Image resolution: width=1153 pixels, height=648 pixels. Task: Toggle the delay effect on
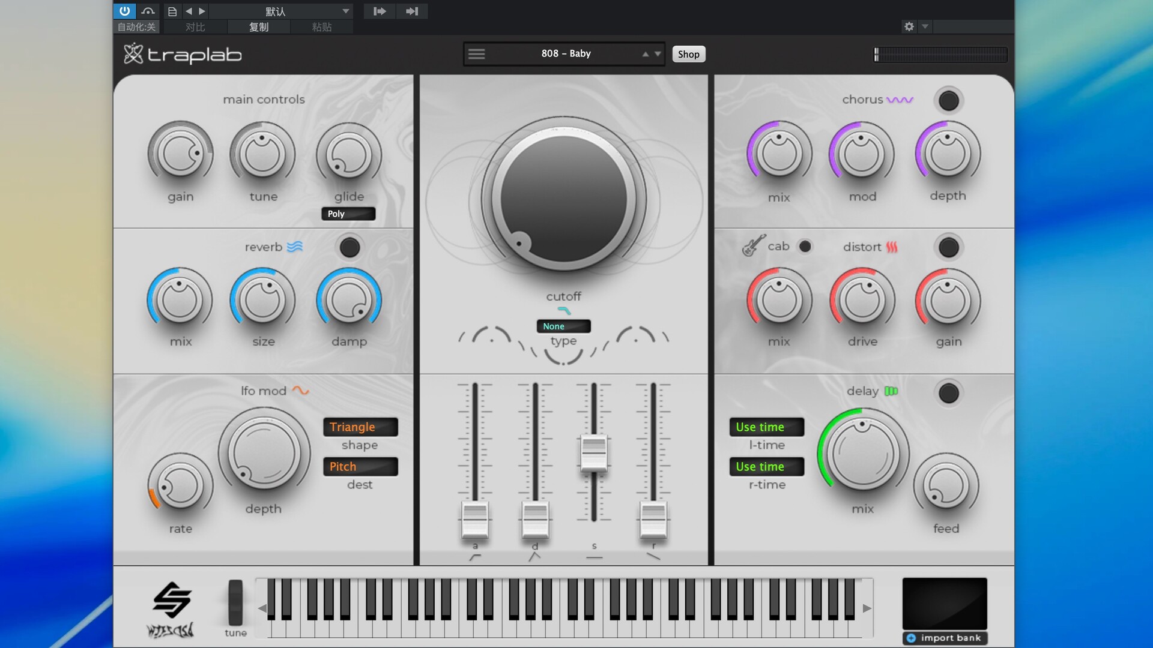tap(948, 394)
